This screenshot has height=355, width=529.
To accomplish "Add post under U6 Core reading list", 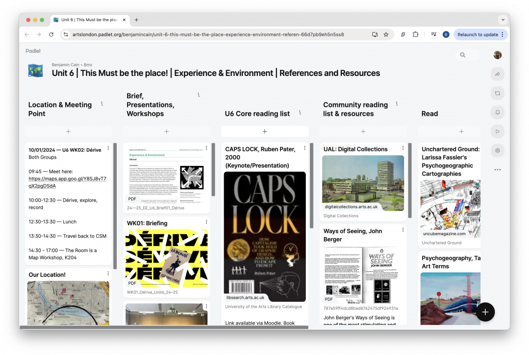I will tap(265, 132).
